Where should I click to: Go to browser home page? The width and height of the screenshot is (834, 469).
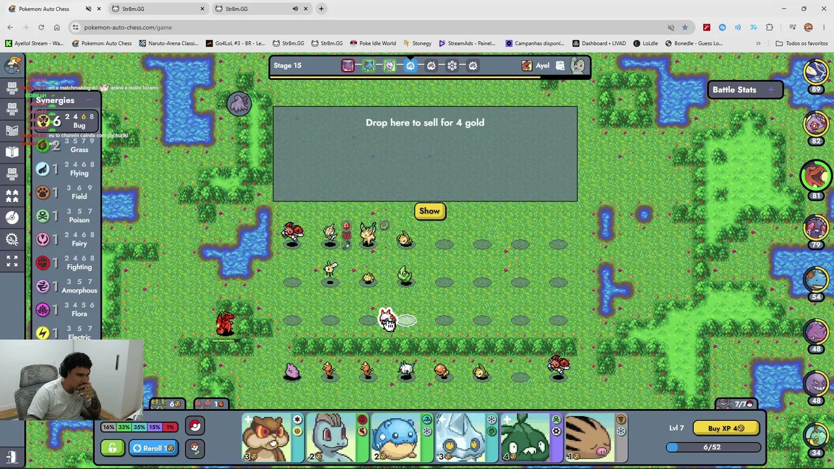pos(57,27)
